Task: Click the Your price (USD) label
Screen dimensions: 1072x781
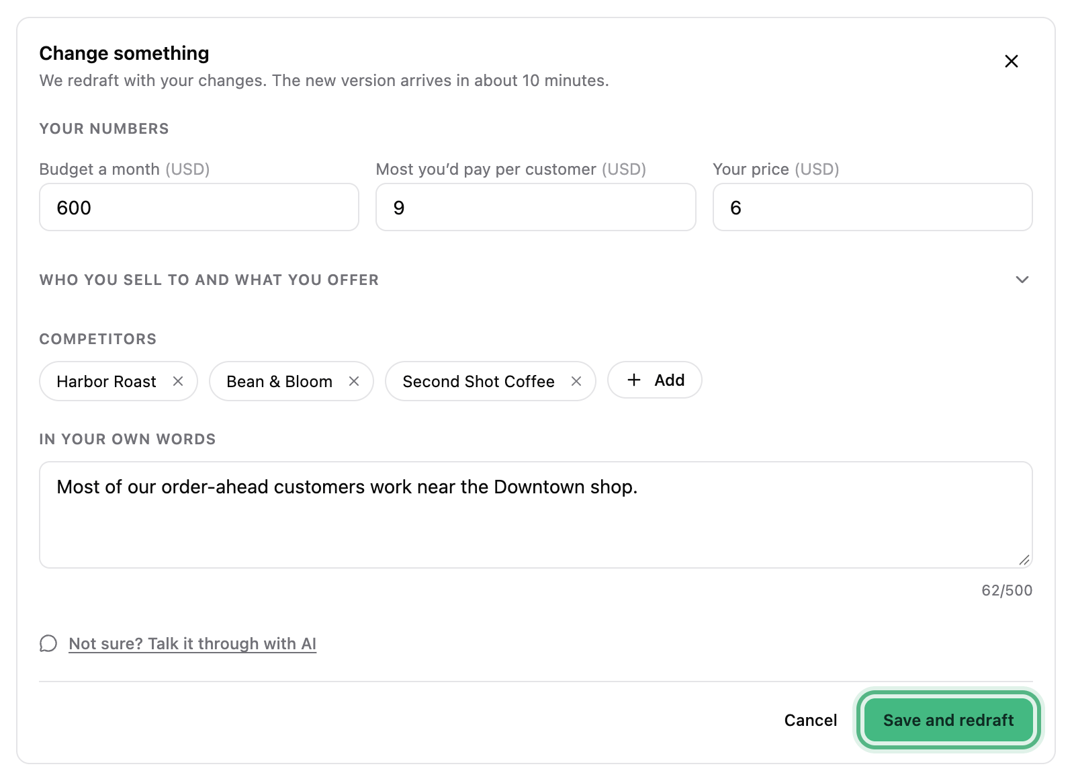Action: coord(776,169)
